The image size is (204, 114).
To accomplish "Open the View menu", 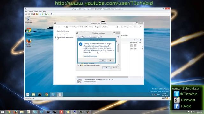I will [40, 12].
